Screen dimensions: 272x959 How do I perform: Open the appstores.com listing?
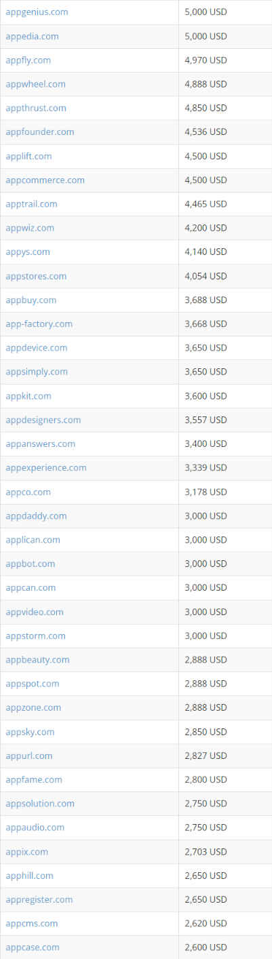pyautogui.click(x=36, y=276)
